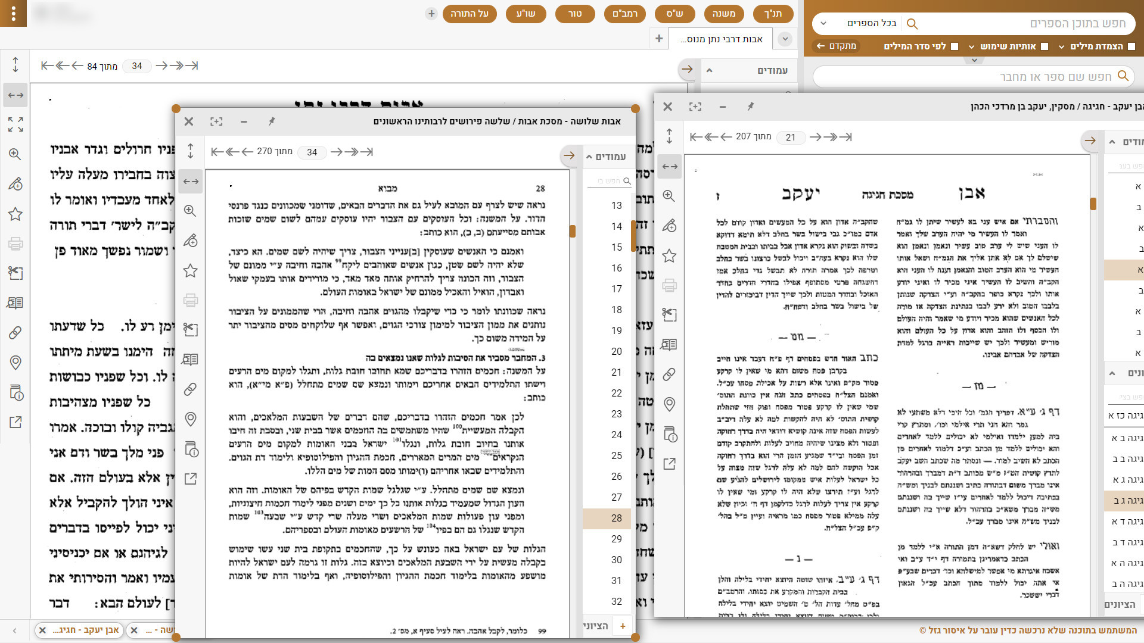Screen dimensions: 1144x643
Task: Hide the side panel in Avot Shlosha window
Action: (570, 155)
